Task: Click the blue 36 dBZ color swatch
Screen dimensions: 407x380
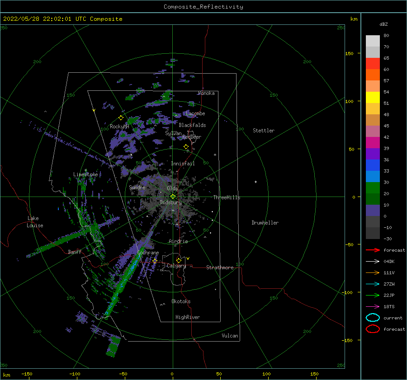Action: (373, 165)
